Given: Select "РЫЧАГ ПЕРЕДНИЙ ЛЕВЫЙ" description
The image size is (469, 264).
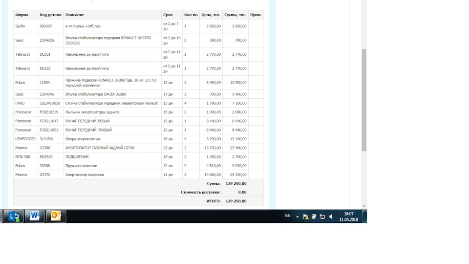Looking at the screenshot, I should click(87, 121).
